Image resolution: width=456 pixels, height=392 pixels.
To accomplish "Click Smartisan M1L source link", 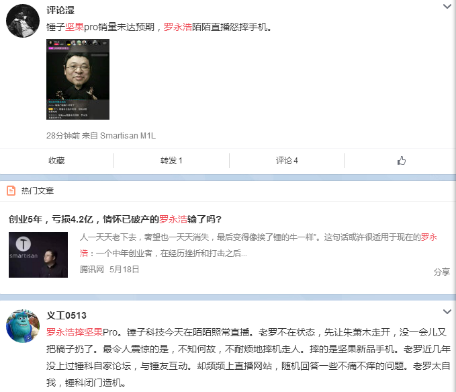I will coord(128,136).
